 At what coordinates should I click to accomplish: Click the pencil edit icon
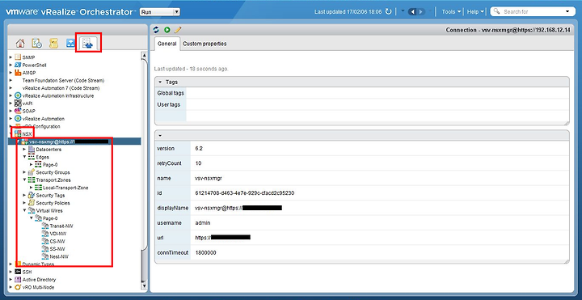[x=178, y=30]
